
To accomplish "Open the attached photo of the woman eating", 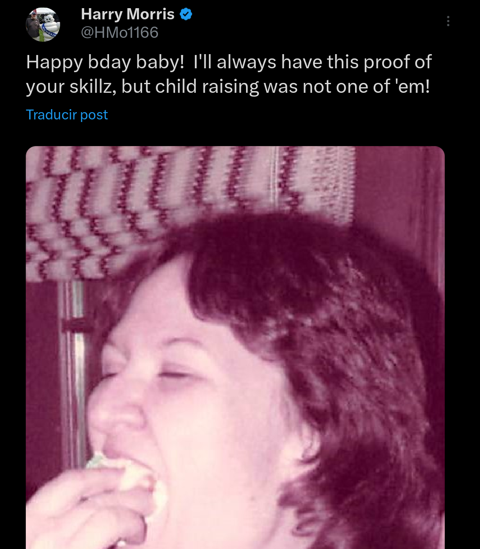I will point(235,348).
